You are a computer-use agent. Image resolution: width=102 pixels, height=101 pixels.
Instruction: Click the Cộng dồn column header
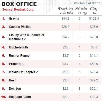pos(94,11)
